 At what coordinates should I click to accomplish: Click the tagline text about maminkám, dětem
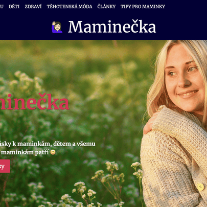point(48,148)
